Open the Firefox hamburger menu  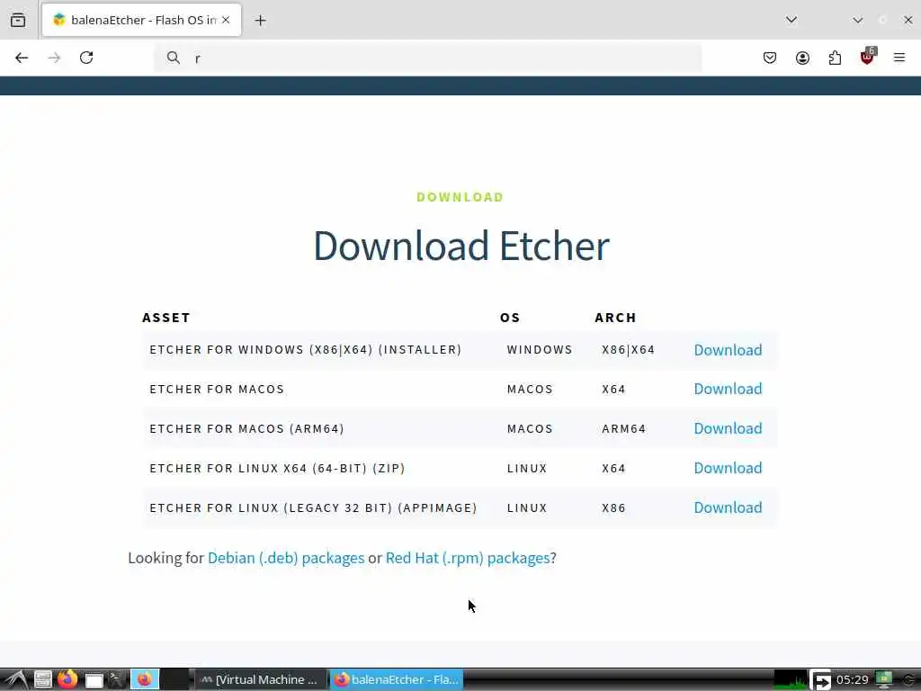coord(899,58)
